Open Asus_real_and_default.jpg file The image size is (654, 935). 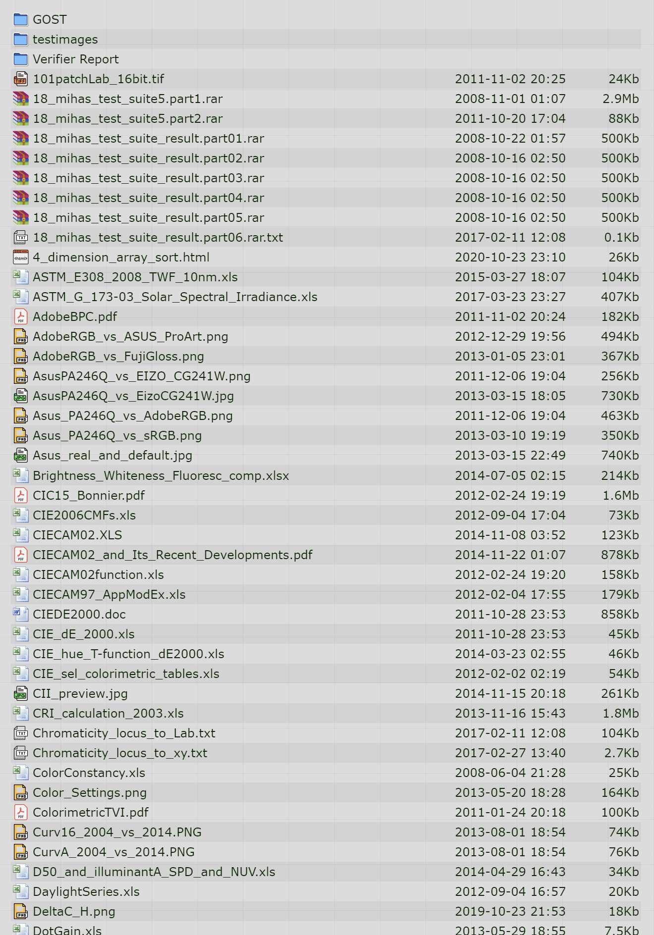112,455
